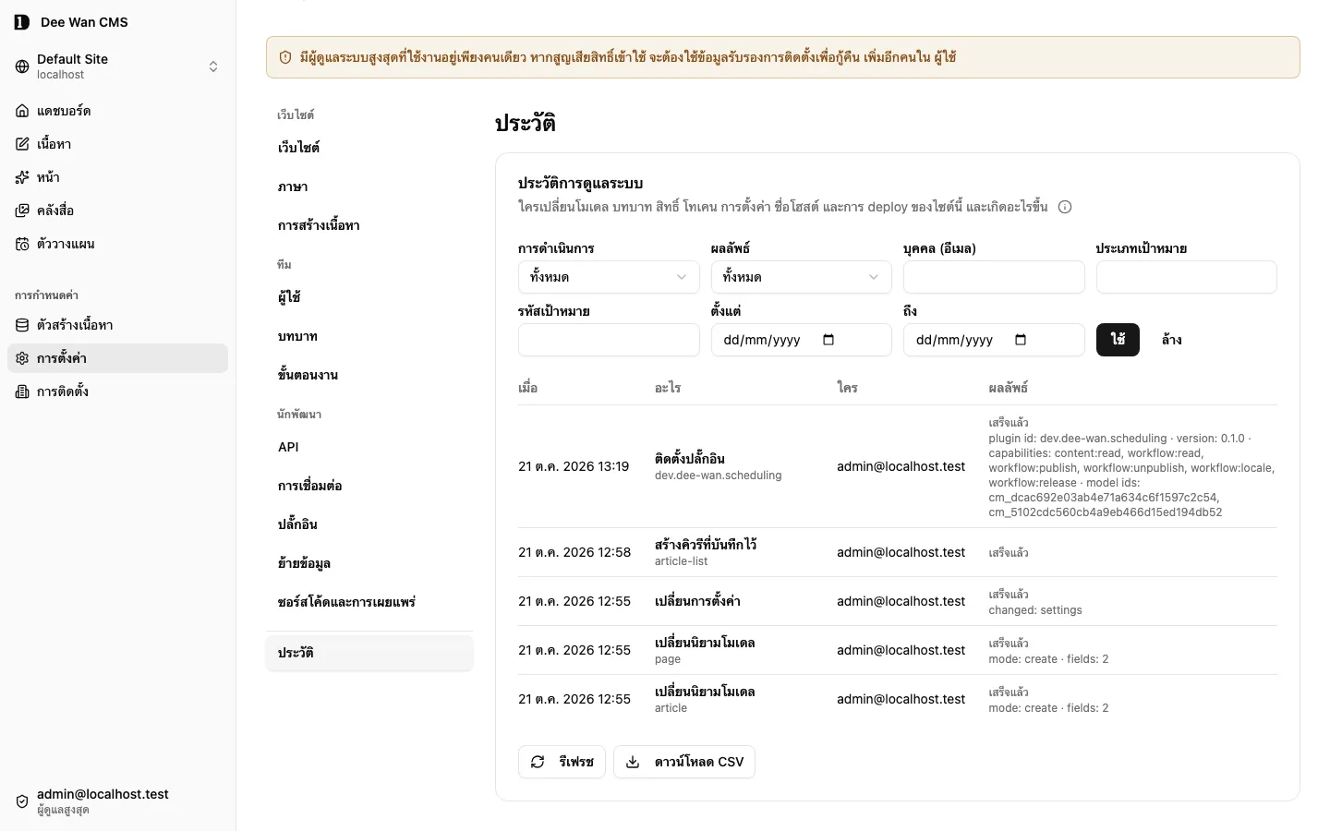
Task: Apply filters with the ใช้ button
Action: coord(1118,340)
